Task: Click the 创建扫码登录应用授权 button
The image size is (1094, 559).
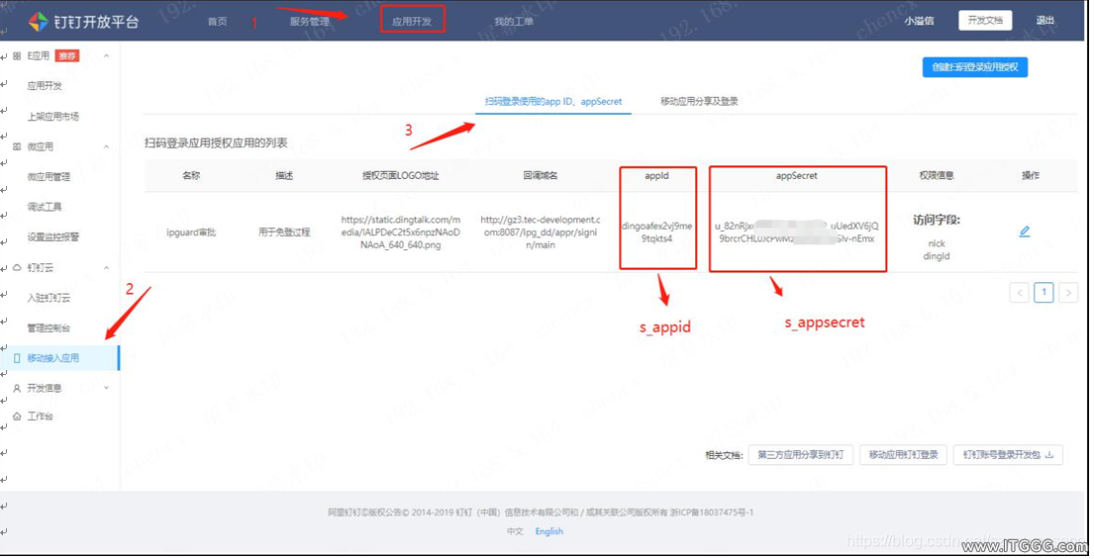Action: (x=974, y=67)
